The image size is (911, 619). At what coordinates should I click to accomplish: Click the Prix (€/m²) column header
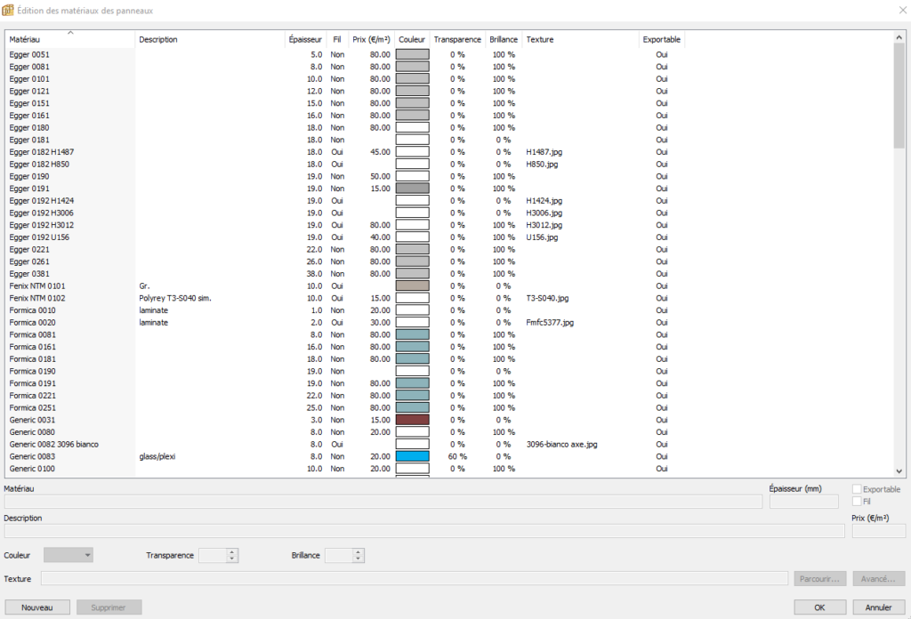click(x=371, y=39)
